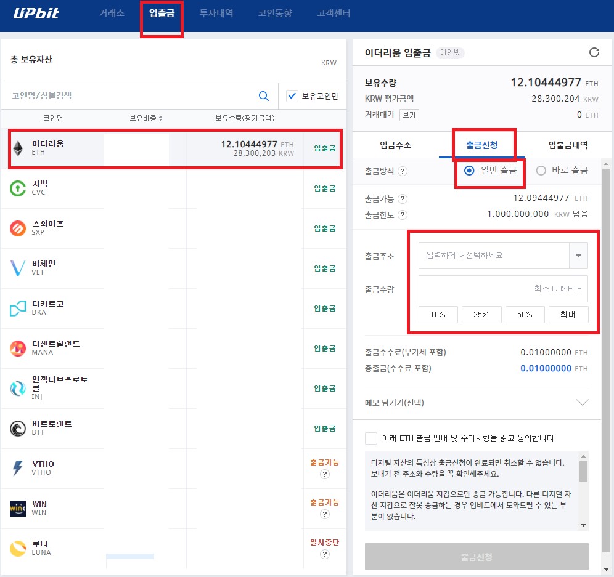The width and height of the screenshot is (614, 577).
Task: Open the 코인동향 menu
Action: [x=275, y=14]
